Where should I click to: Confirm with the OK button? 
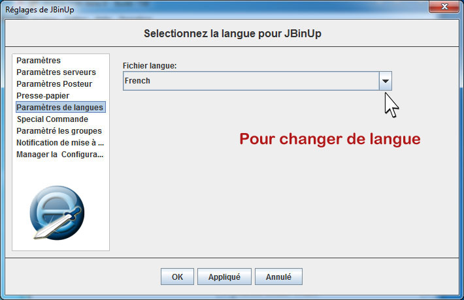(x=177, y=277)
